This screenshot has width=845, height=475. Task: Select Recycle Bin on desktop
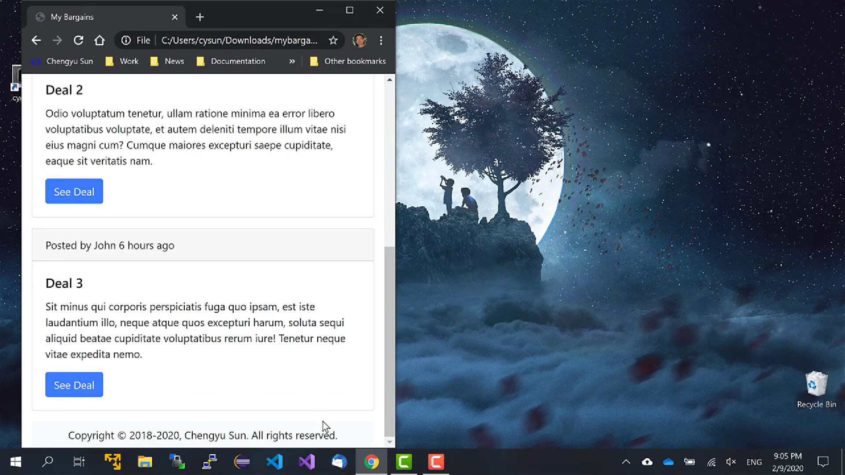816,390
